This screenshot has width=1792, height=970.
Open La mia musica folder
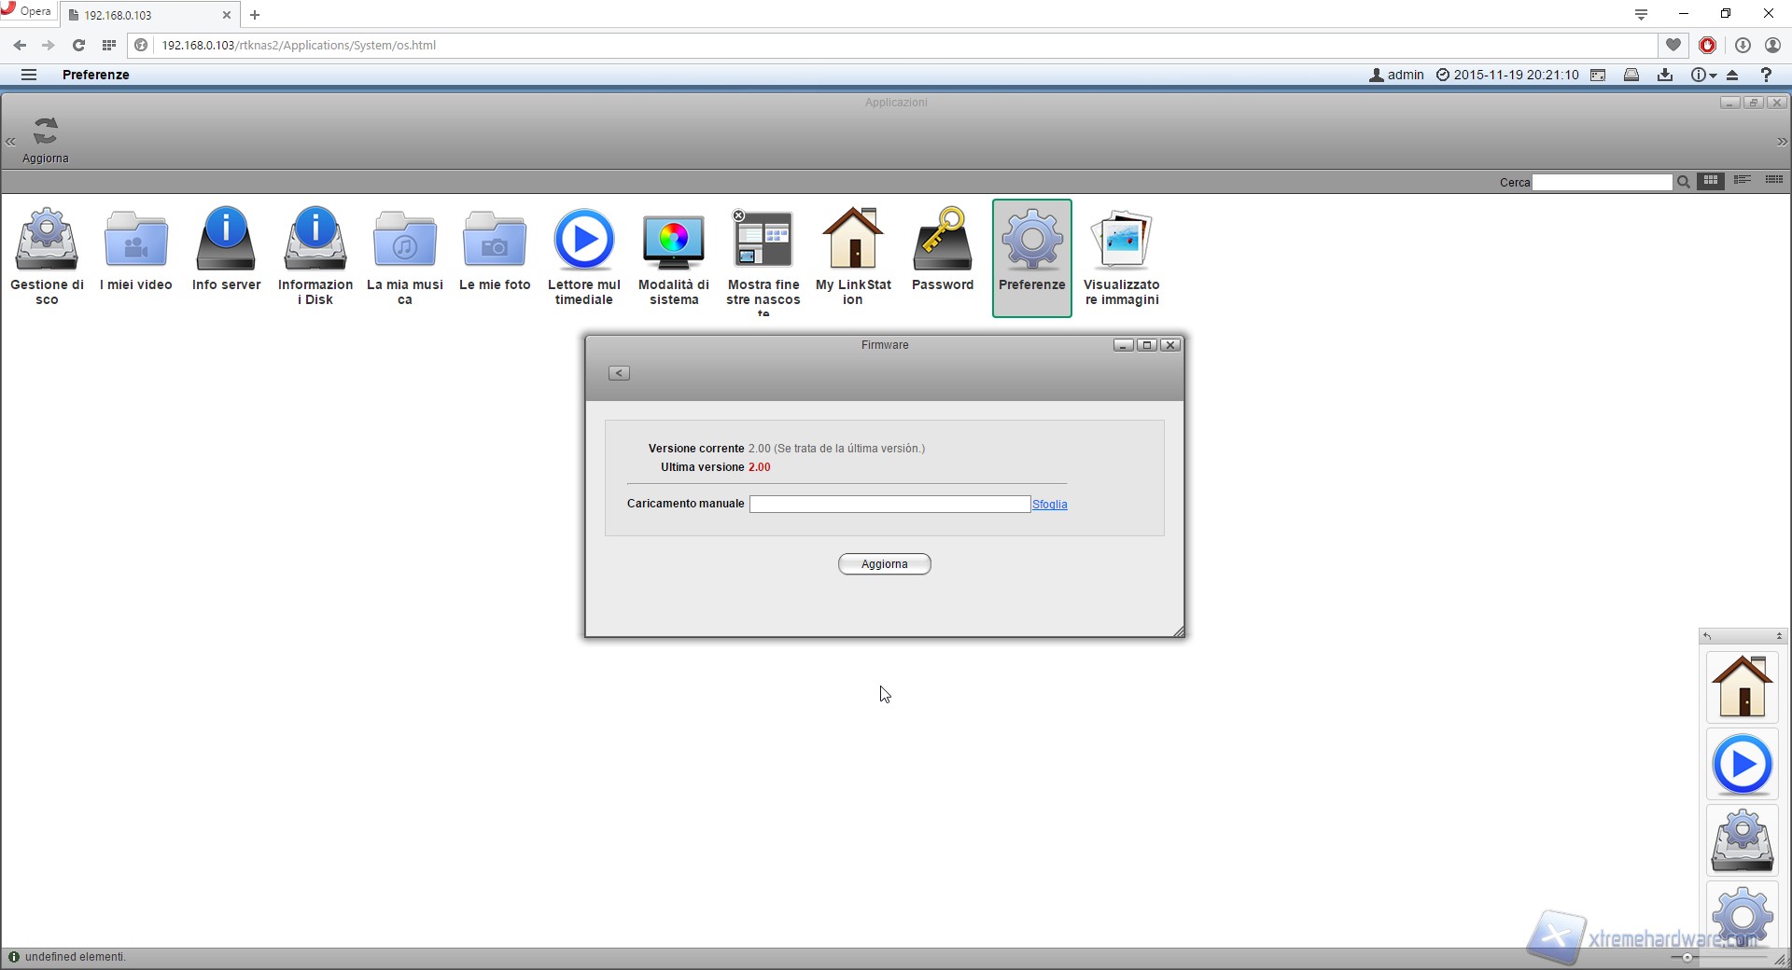[x=405, y=241]
